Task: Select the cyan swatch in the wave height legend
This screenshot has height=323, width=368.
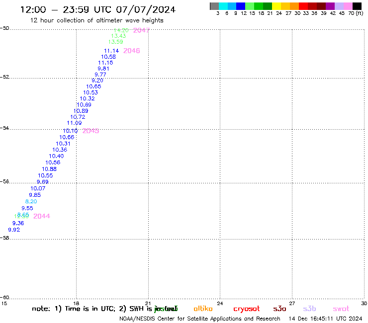Action: (x=223, y=6)
